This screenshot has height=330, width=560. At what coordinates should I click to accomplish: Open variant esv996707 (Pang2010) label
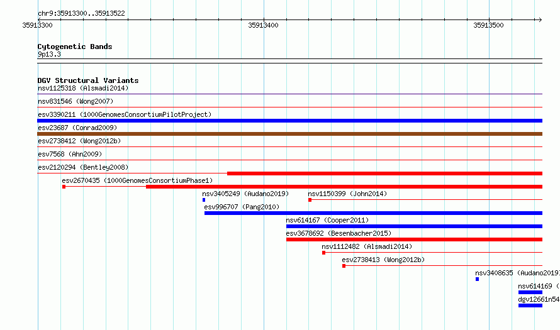pos(242,207)
